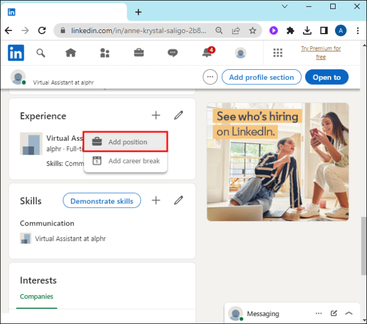Select Add position menu entry

(x=125, y=142)
